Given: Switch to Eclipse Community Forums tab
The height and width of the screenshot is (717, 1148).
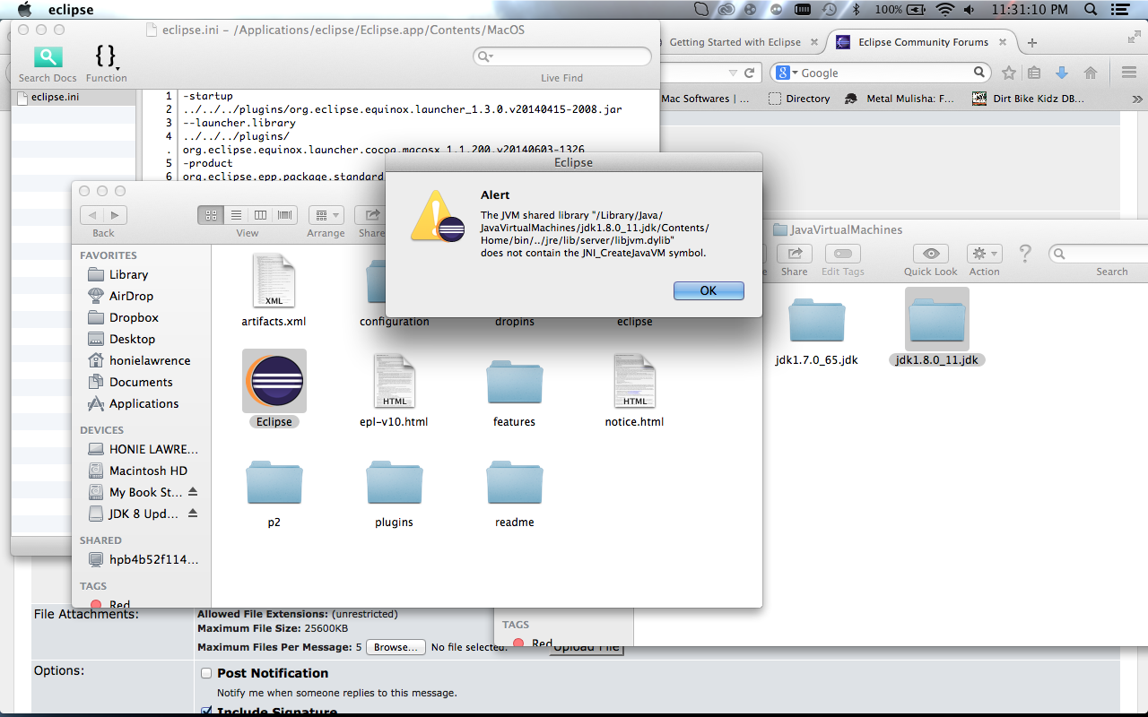Looking at the screenshot, I should [923, 42].
